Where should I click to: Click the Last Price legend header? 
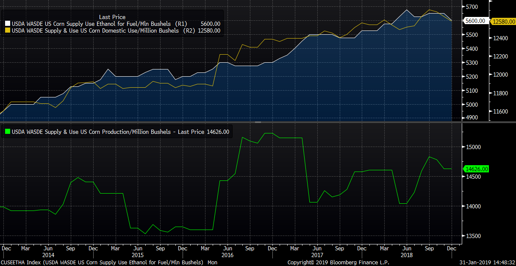pos(112,17)
